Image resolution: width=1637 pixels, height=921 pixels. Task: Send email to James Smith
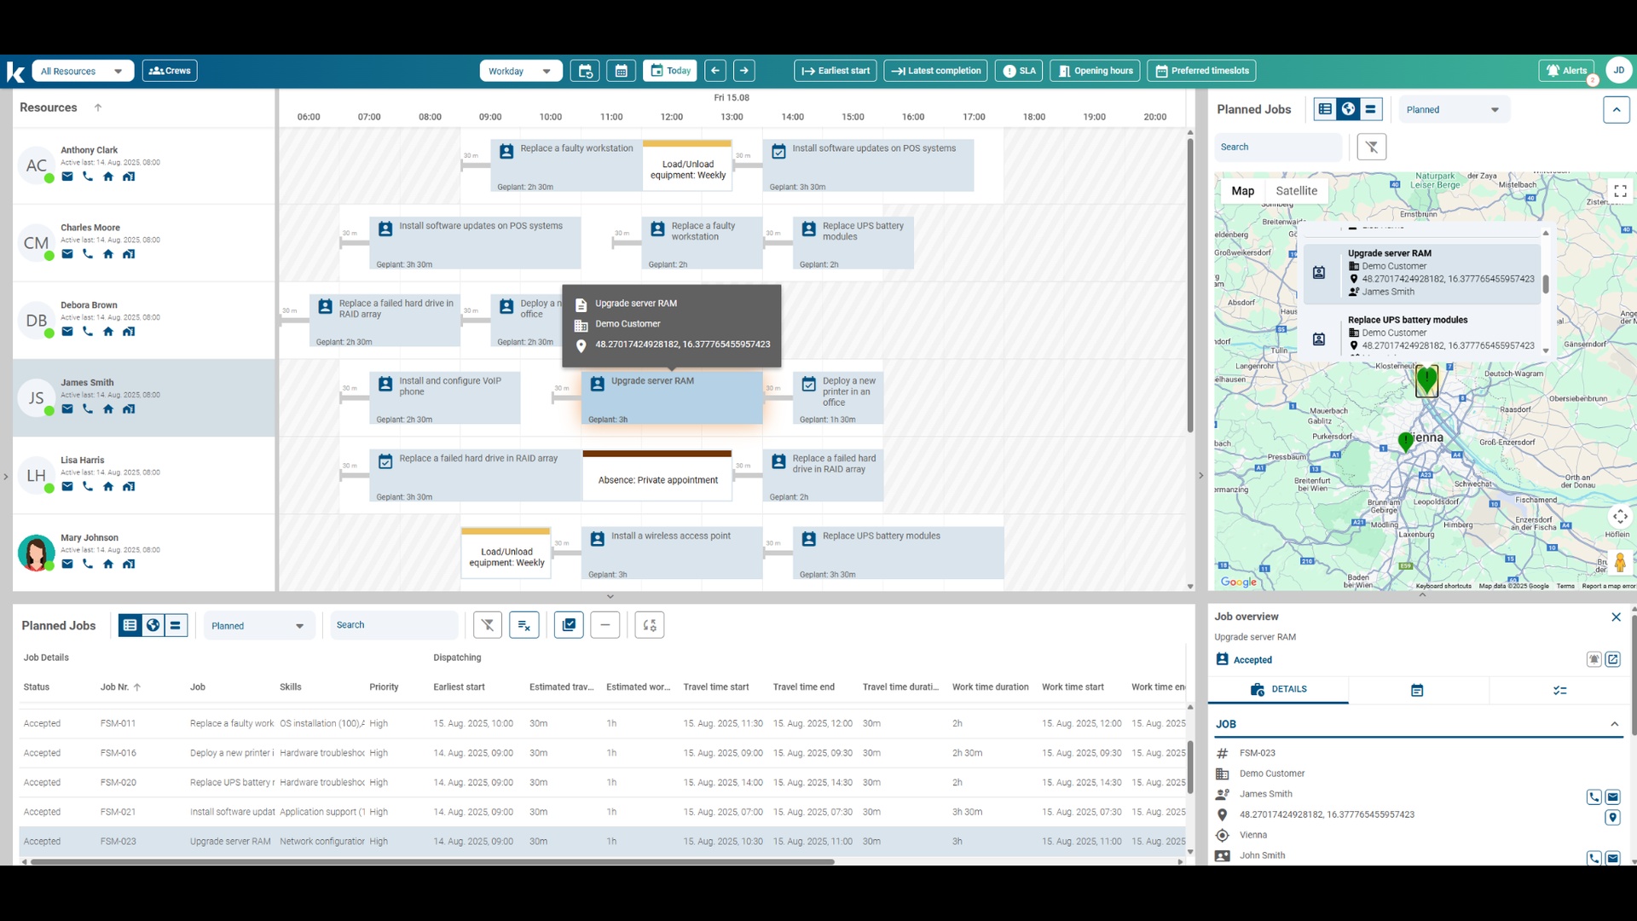pos(67,409)
